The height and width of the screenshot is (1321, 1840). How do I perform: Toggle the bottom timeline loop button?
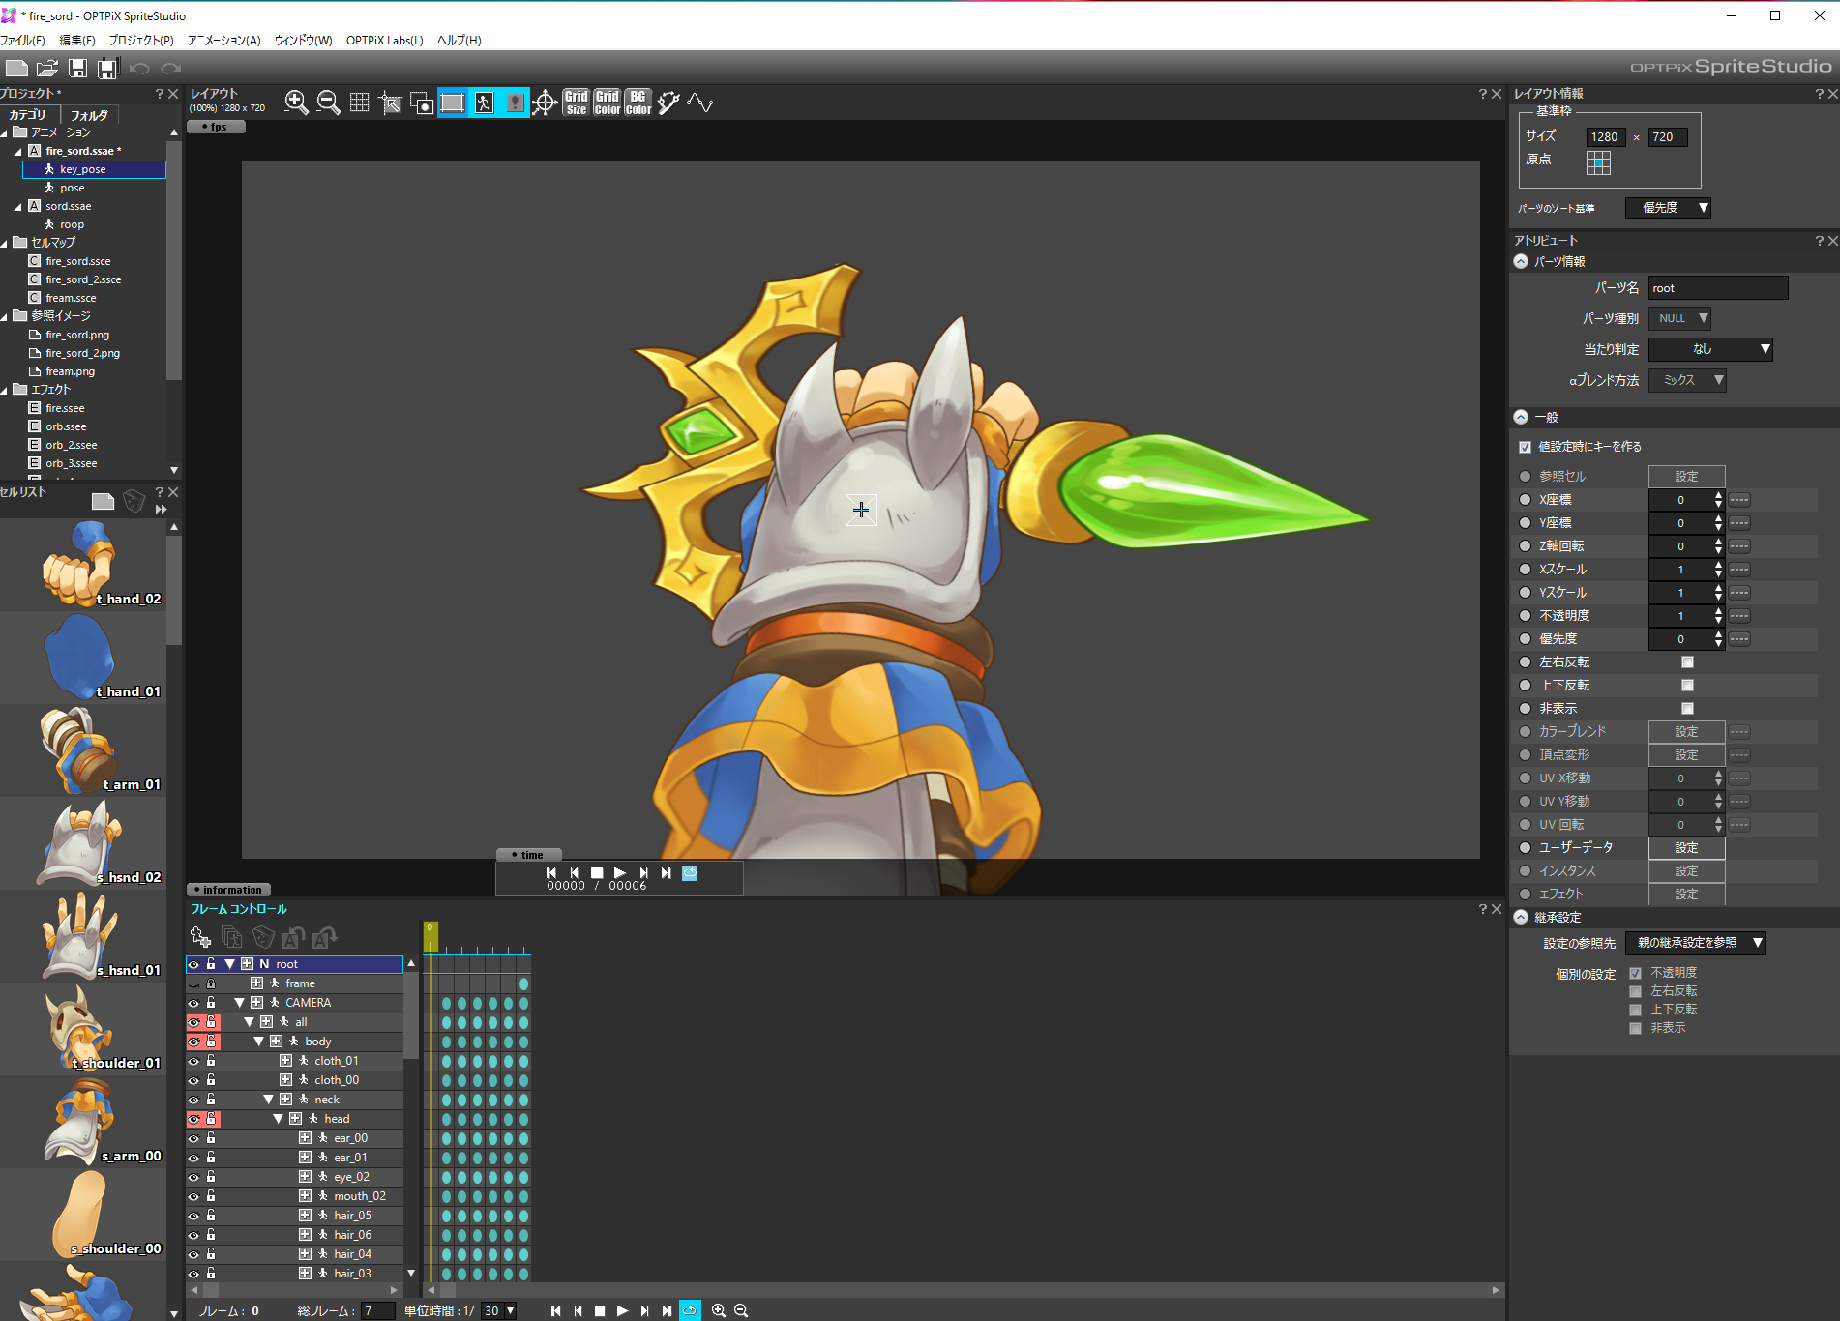690,1310
